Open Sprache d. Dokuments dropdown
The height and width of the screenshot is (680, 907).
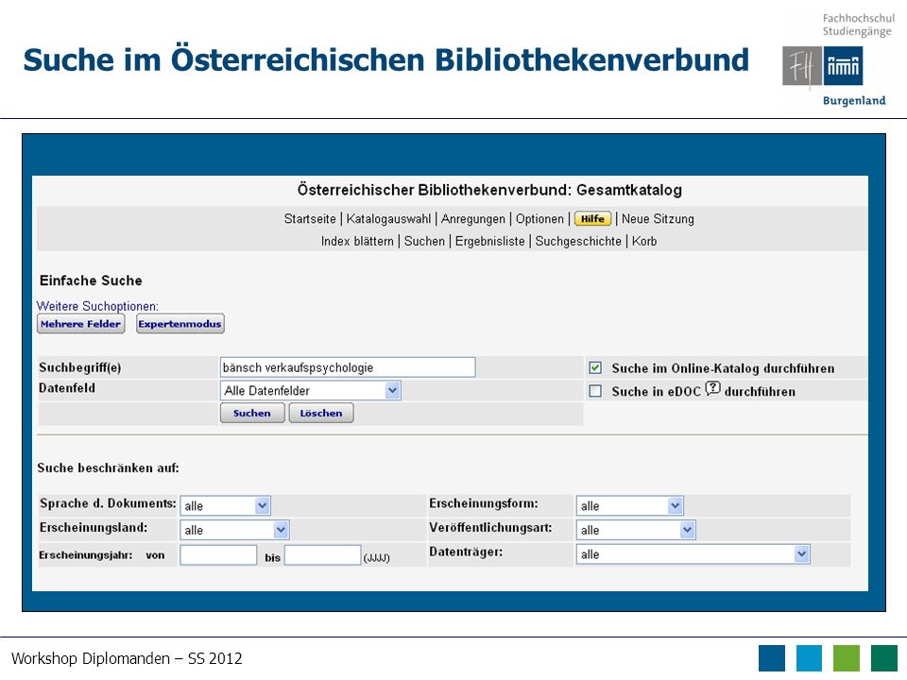[225, 505]
